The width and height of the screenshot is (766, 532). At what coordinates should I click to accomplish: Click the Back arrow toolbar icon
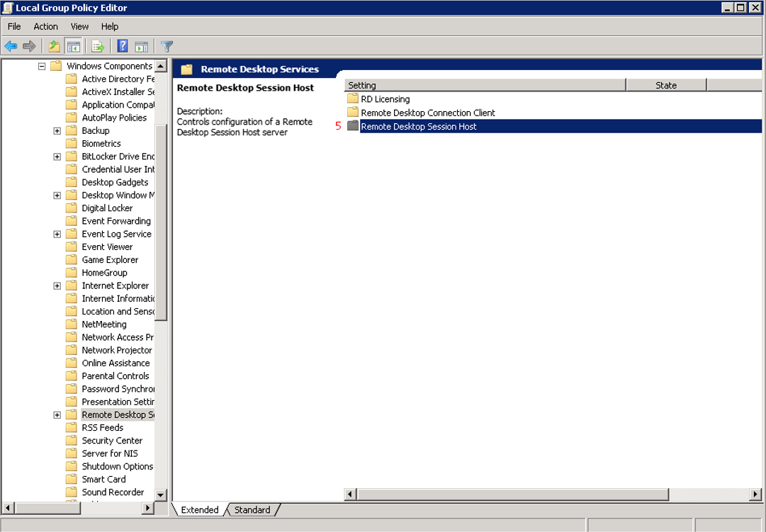click(11, 47)
